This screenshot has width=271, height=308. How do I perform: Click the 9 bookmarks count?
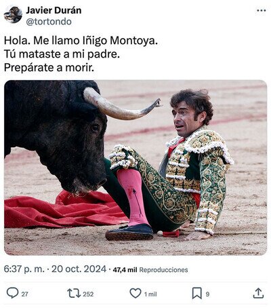pos(207,294)
